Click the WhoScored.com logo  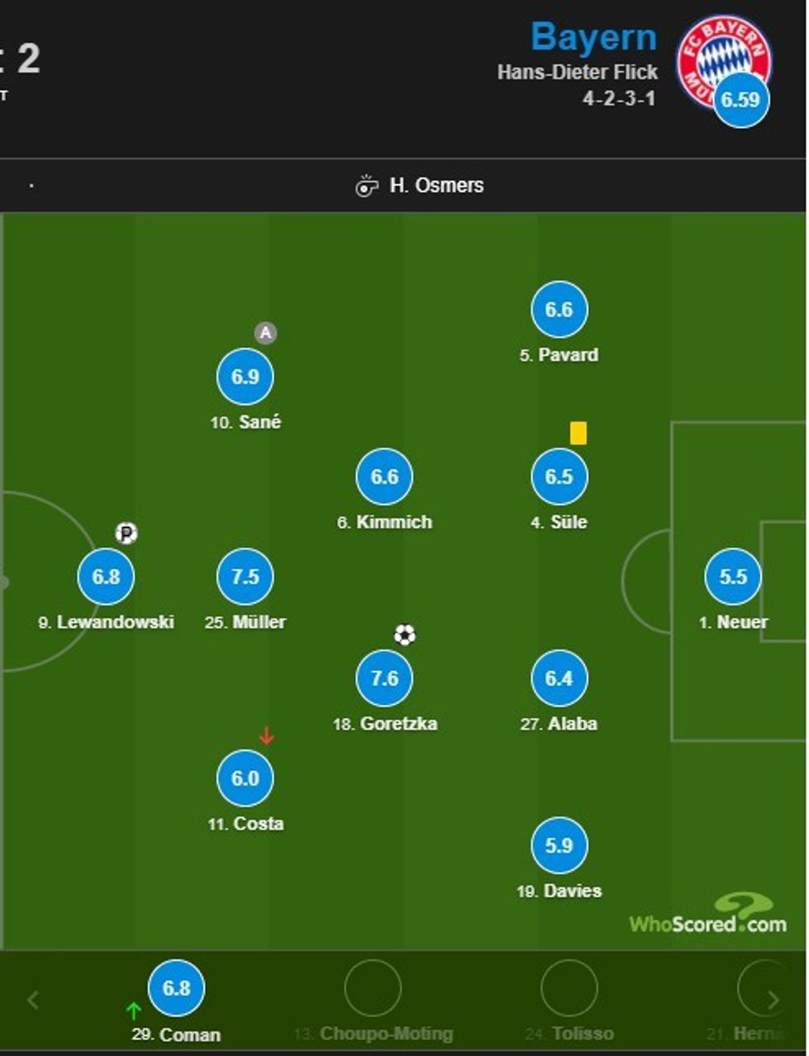coord(708,915)
